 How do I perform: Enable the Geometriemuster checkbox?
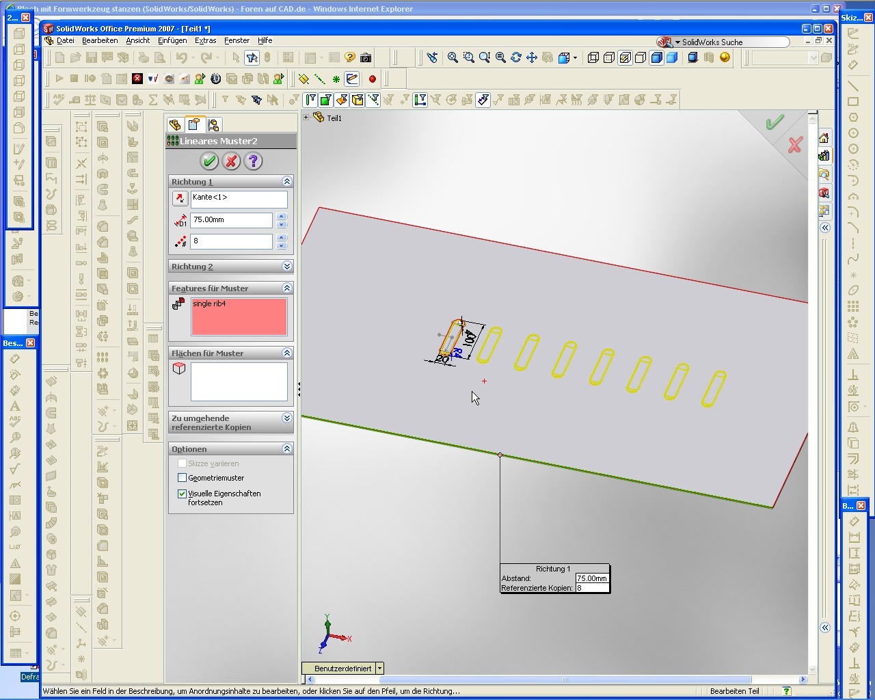182,478
